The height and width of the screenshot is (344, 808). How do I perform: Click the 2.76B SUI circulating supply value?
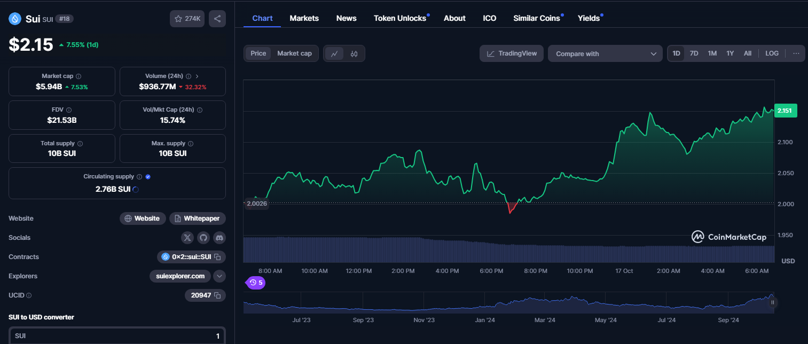pos(113,189)
